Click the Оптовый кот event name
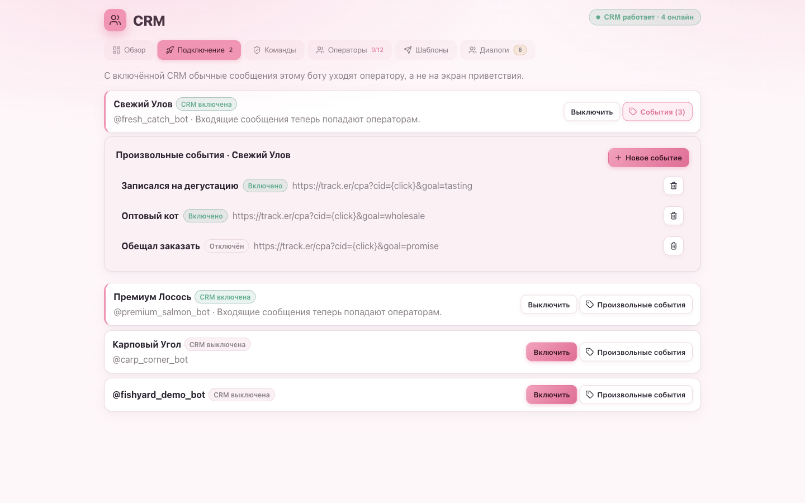805x503 pixels. pos(150,216)
